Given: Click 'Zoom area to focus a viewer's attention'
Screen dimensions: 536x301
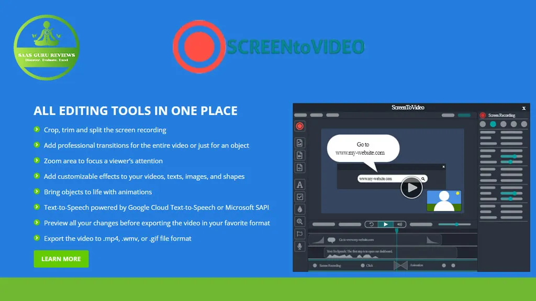Looking at the screenshot, I should tap(103, 161).
